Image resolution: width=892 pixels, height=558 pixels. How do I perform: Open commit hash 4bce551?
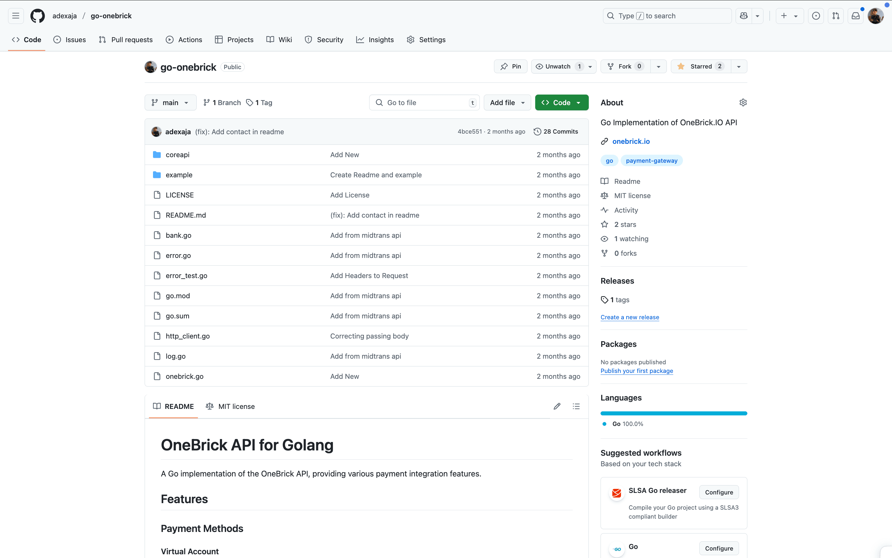(470, 131)
